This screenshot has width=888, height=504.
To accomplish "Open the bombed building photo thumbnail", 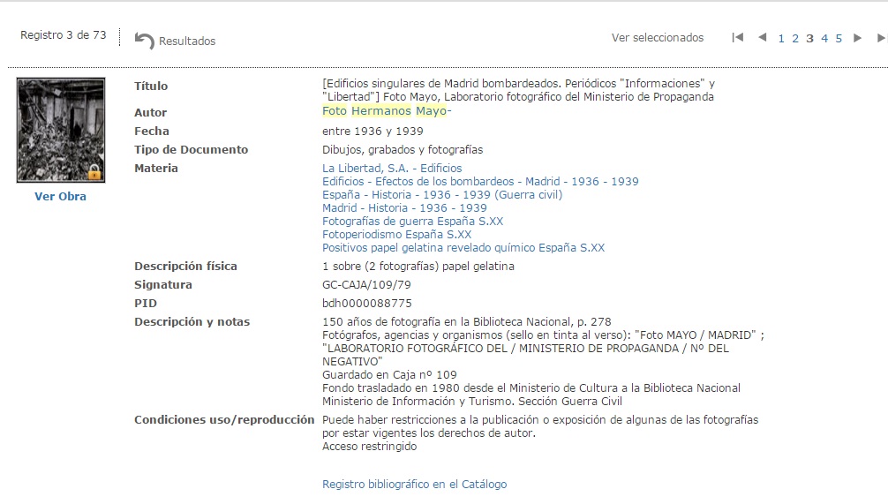I will pos(61,130).
